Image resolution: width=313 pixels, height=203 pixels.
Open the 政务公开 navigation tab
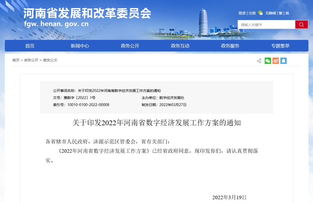pyautogui.click(x=130, y=46)
